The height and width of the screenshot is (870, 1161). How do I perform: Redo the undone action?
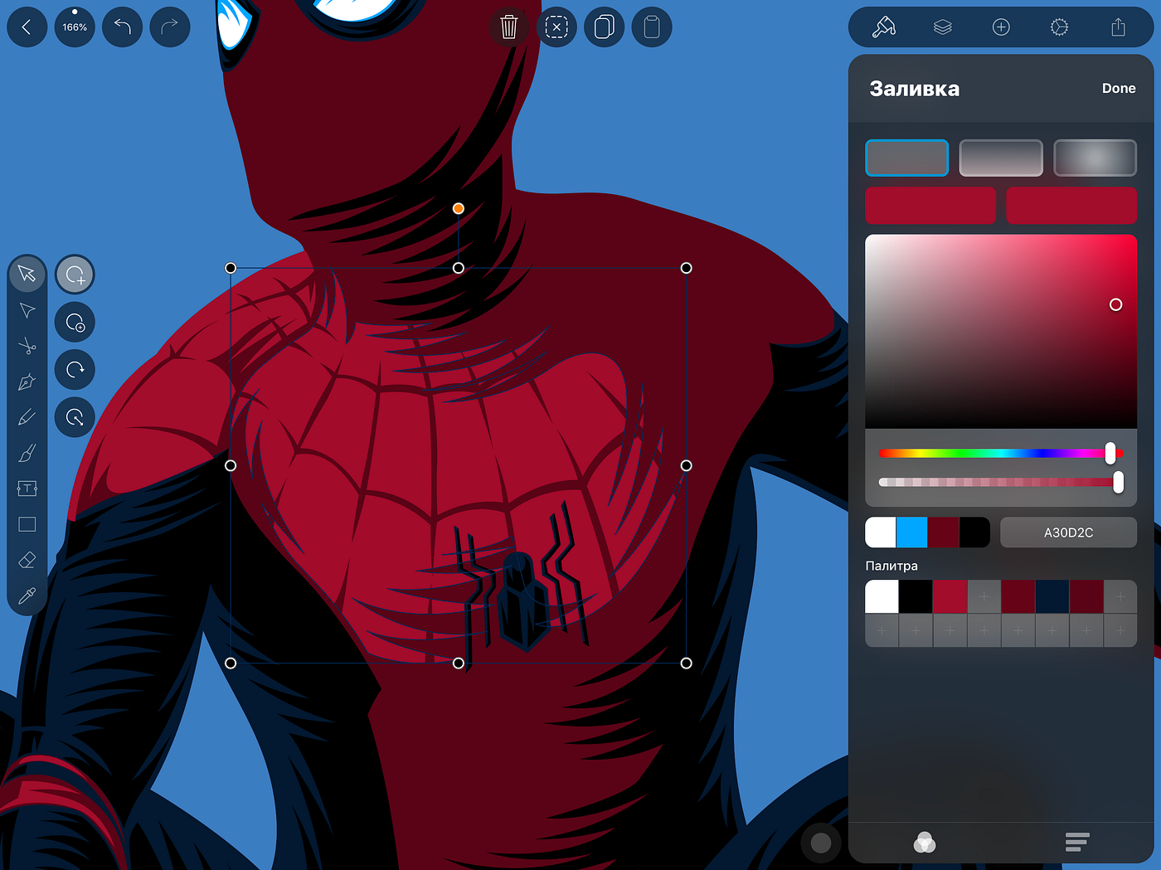pyautogui.click(x=170, y=27)
